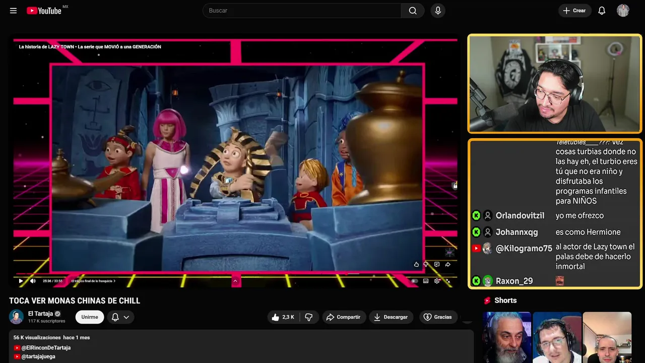
Task: Click Orlandovitzil's user avatar icon
Action: pos(488,216)
